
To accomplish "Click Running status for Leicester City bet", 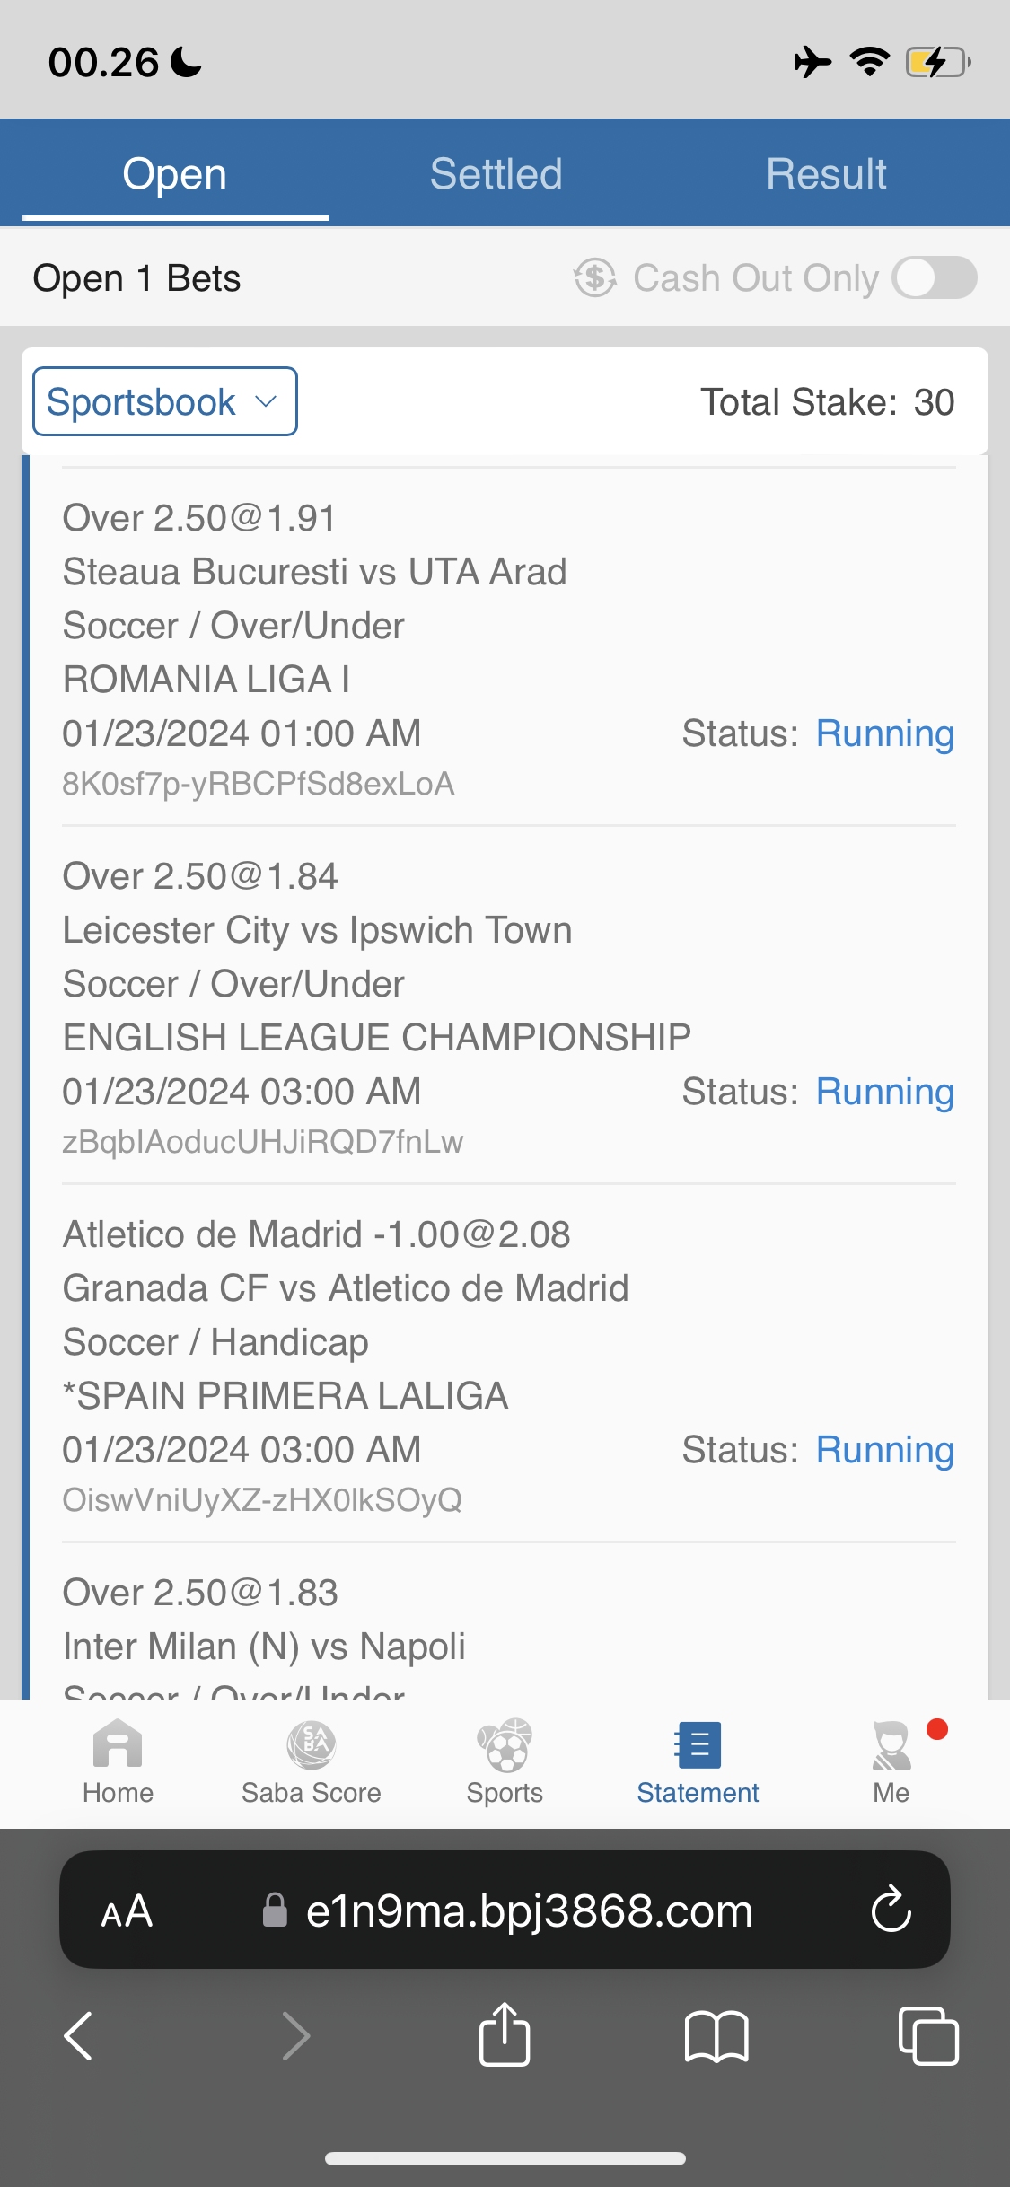I will coord(884,1092).
